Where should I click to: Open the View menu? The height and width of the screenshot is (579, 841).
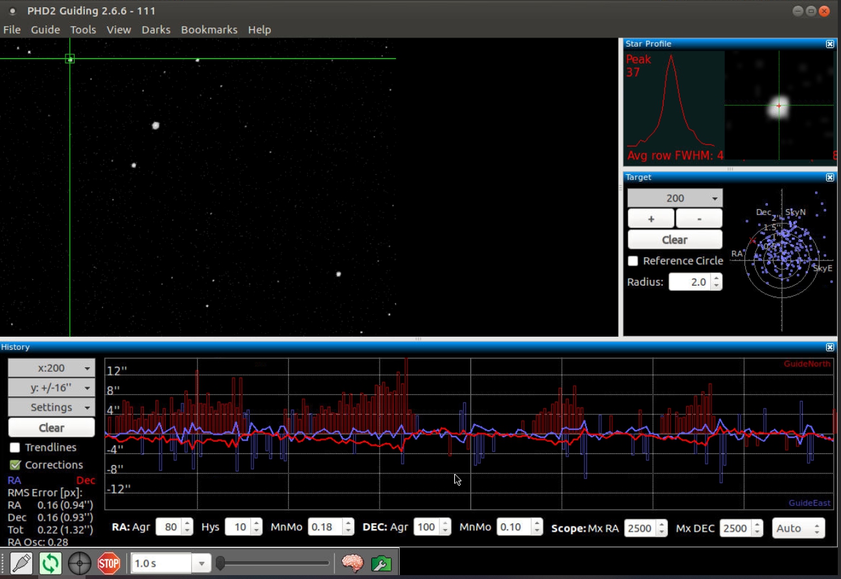(x=119, y=30)
